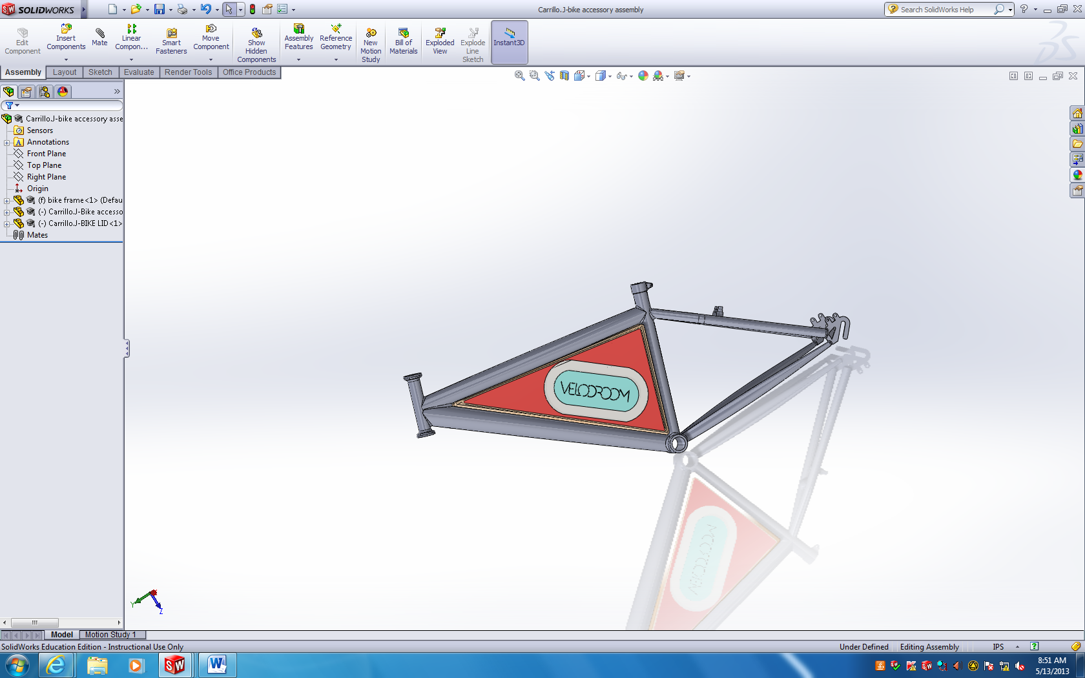Open Reference Geometry tool
Viewport: 1085px width, 678px height.
point(336,38)
